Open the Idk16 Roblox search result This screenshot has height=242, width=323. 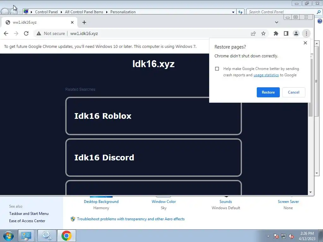click(154, 116)
